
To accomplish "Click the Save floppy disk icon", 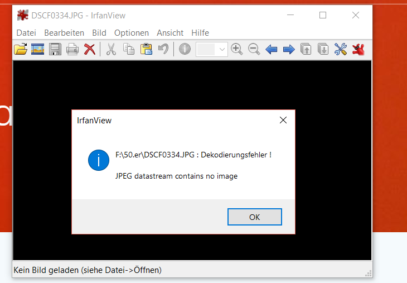I will (x=55, y=49).
